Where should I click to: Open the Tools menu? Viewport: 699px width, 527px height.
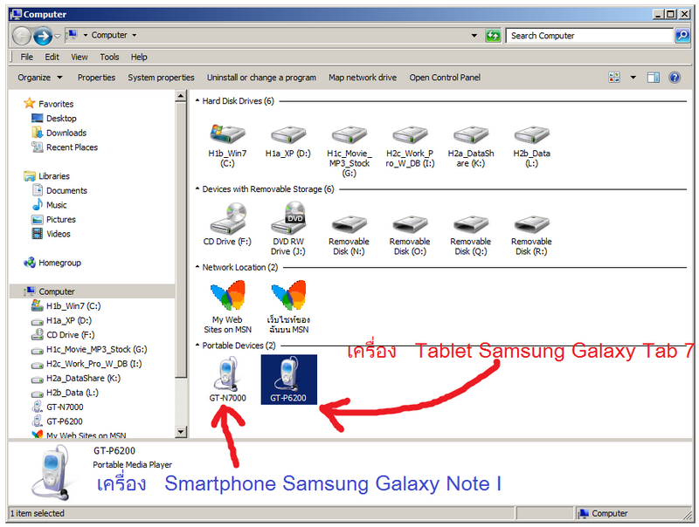109,57
